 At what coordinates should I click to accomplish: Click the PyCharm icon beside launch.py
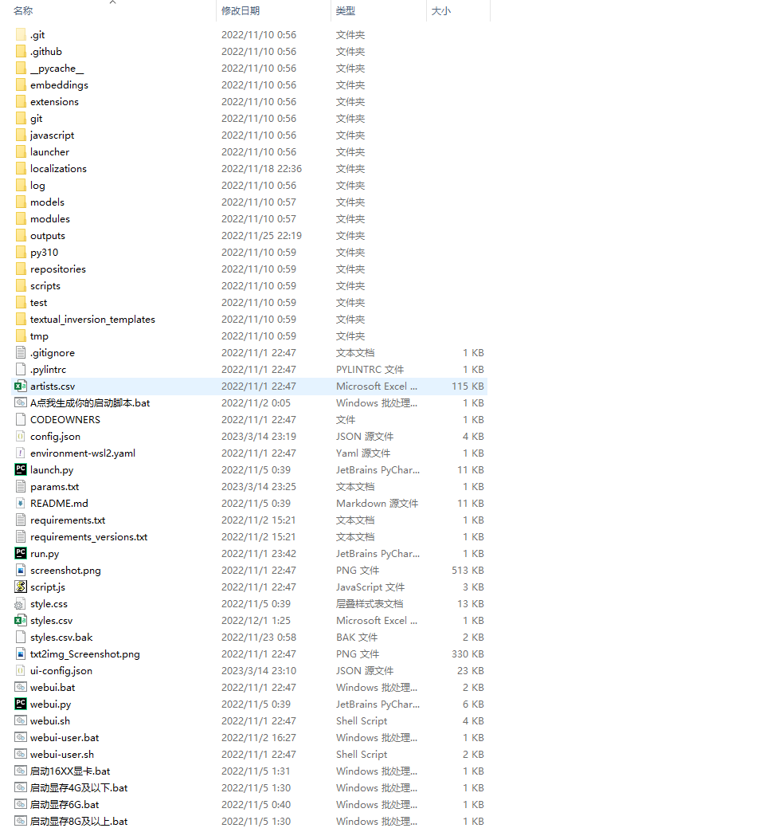click(20, 469)
